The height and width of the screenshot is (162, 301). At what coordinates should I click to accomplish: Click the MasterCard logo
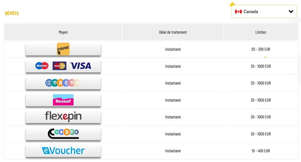pyautogui.click(x=59, y=66)
